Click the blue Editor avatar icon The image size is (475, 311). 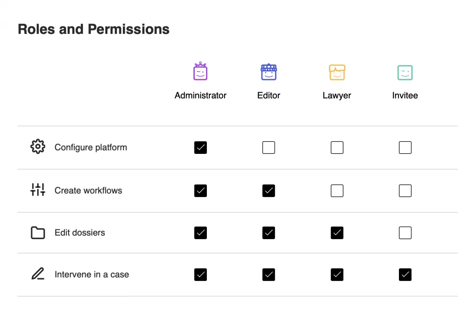269,72
